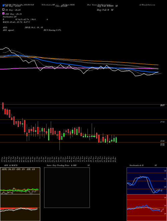Click the last green candlestick on the chart
Viewport: 167px width, 221px height.
[116, 140]
